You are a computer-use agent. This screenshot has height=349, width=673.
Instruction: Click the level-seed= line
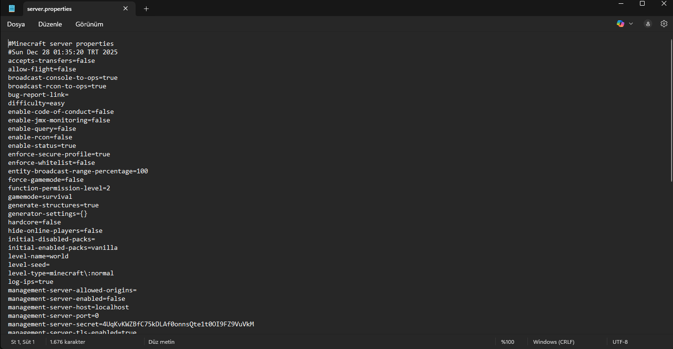point(29,264)
